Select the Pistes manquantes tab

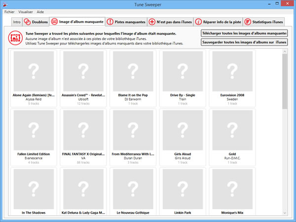point(126,22)
